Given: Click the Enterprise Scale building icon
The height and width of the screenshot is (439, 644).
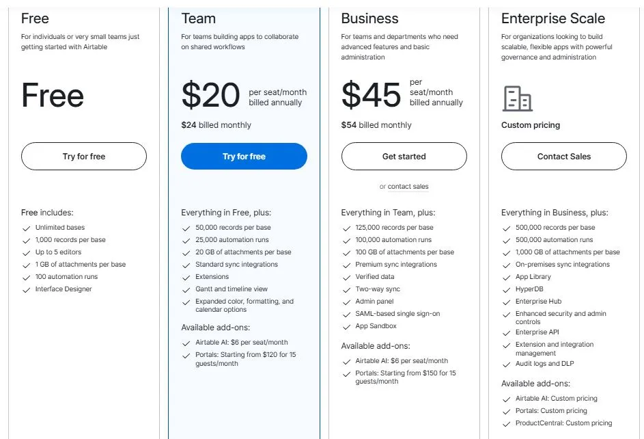Looking at the screenshot, I should pyautogui.click(x=517, y=99).
